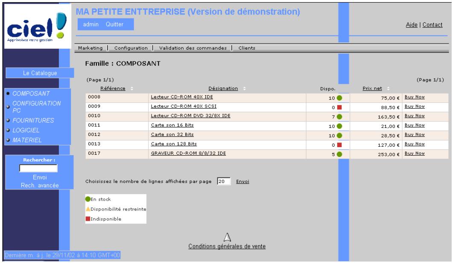The width and height of the screenshot is (452, 263).
Task: Click the red unavailable square for item 0009
Action: point(339,107)
